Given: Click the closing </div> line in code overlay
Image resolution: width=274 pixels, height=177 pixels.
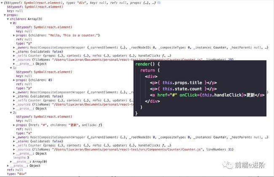Looking at the screenshot, I should tap(152, 101).
